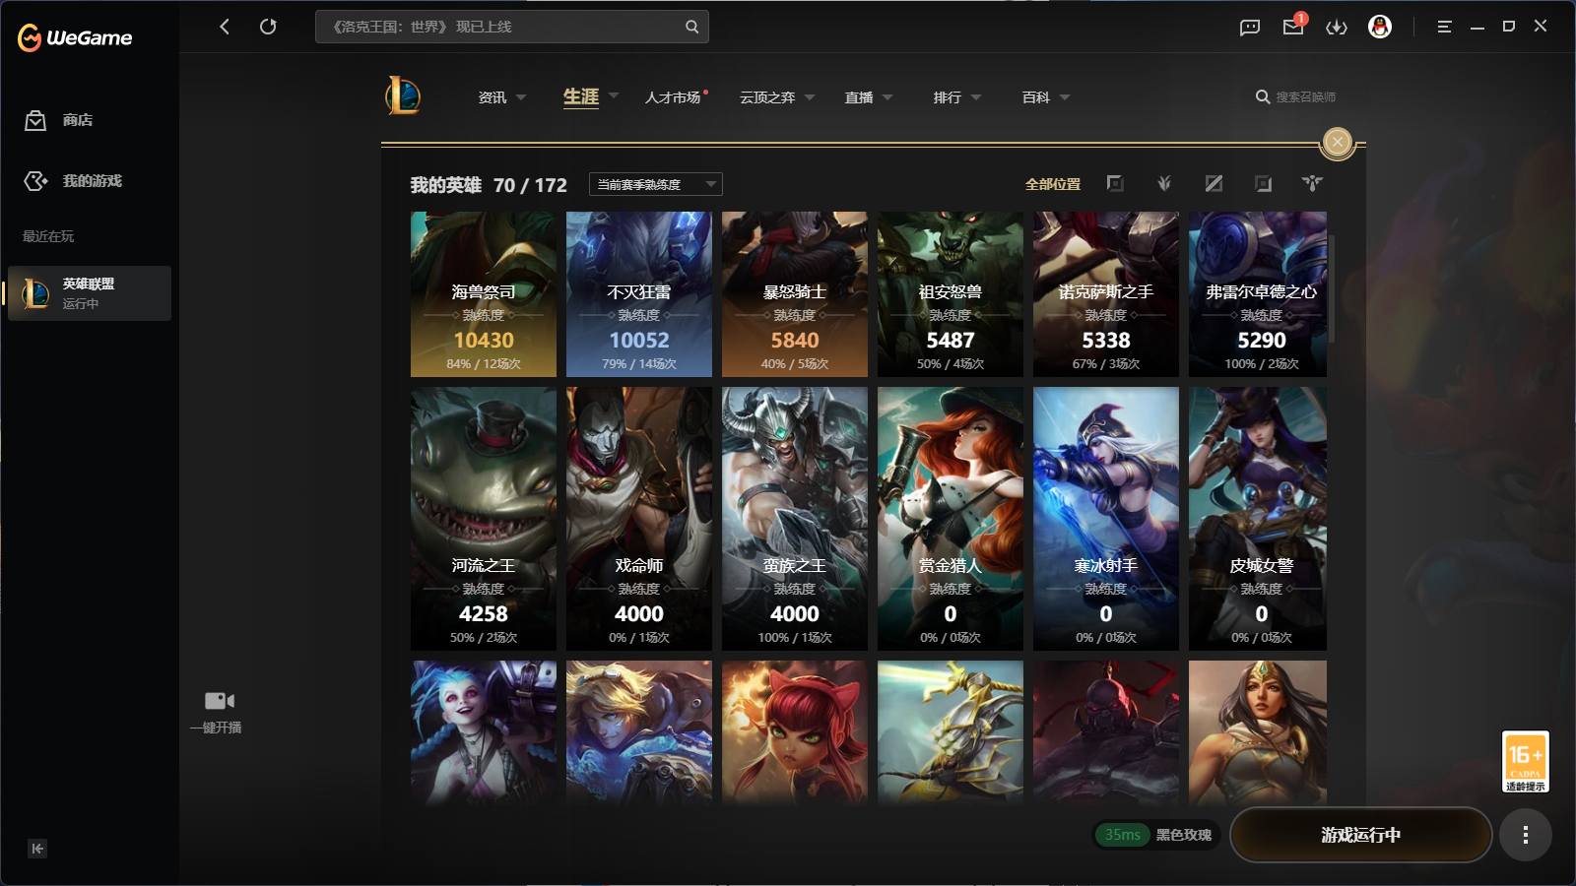
Task: Open the download manager icon
Action: click(x=1337, y=28)
